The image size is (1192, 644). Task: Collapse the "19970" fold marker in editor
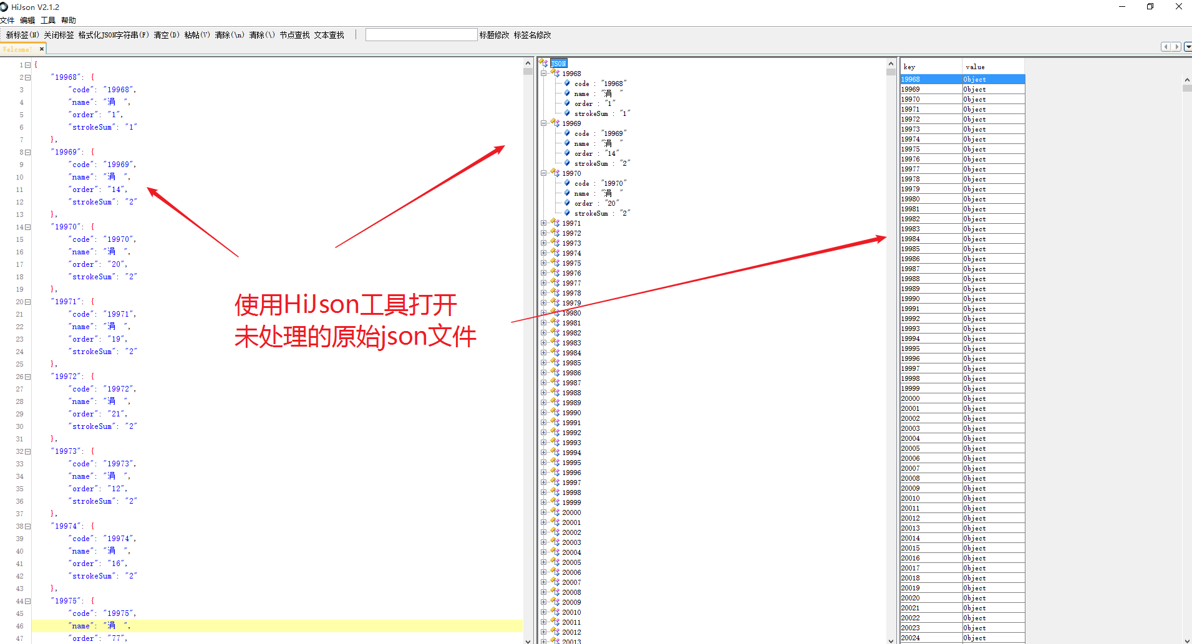(27, 227)
